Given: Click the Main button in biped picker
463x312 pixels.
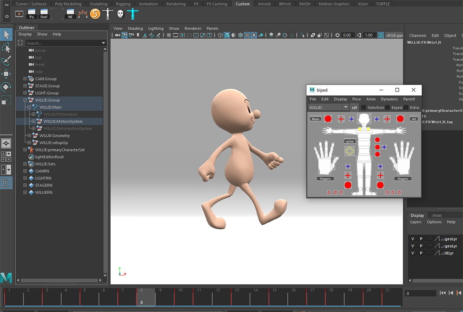Looking at the screenshot, I should 315,119.
